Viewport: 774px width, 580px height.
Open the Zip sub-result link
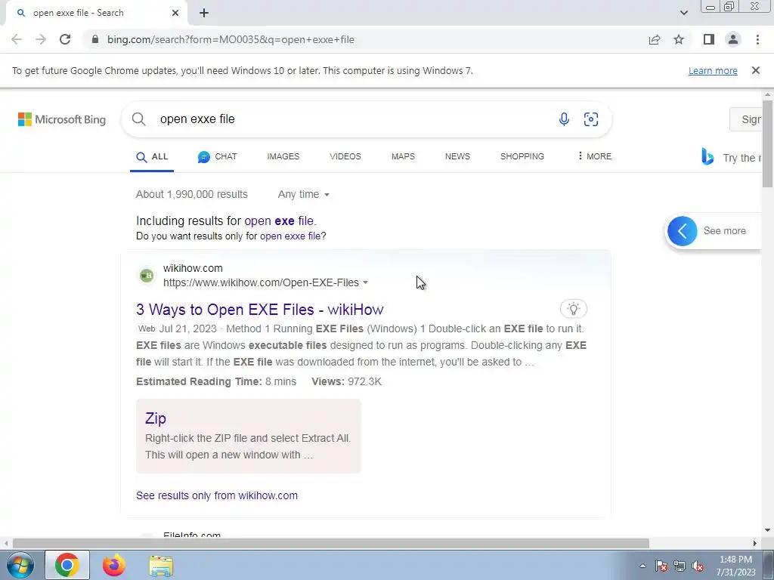156,418
